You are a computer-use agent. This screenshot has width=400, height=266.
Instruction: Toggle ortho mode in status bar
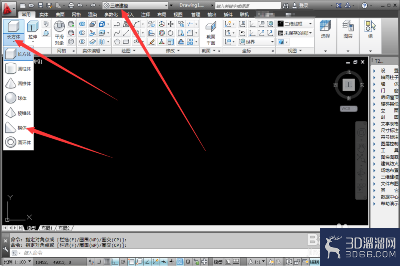115,262
